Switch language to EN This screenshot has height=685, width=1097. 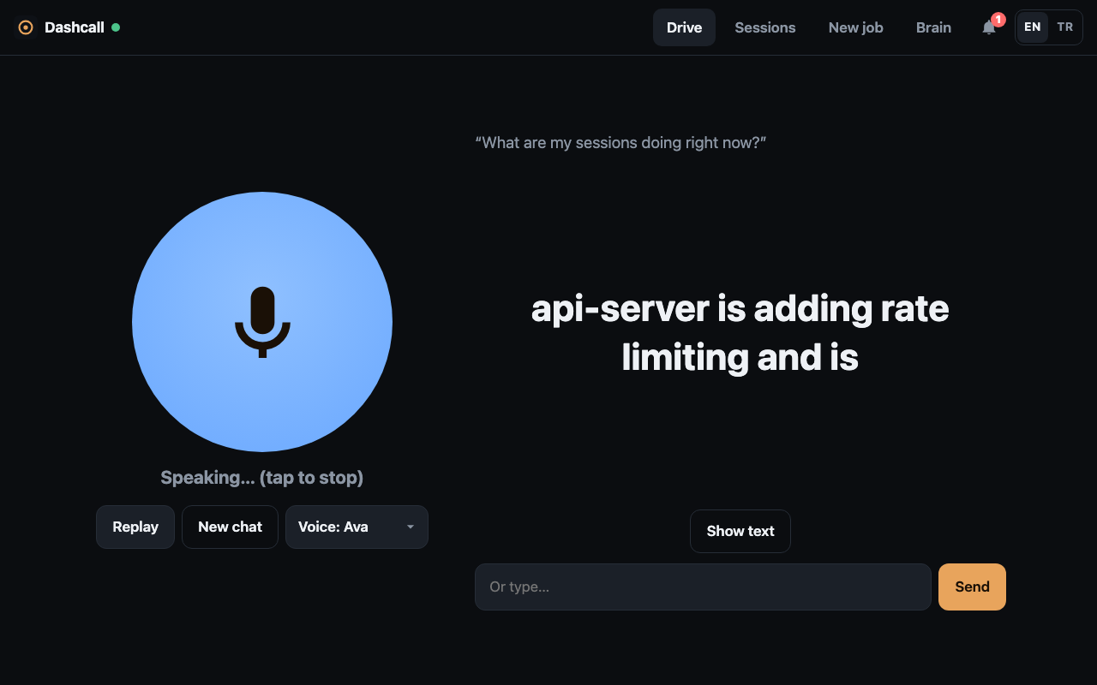click(x=1033, y=27)
